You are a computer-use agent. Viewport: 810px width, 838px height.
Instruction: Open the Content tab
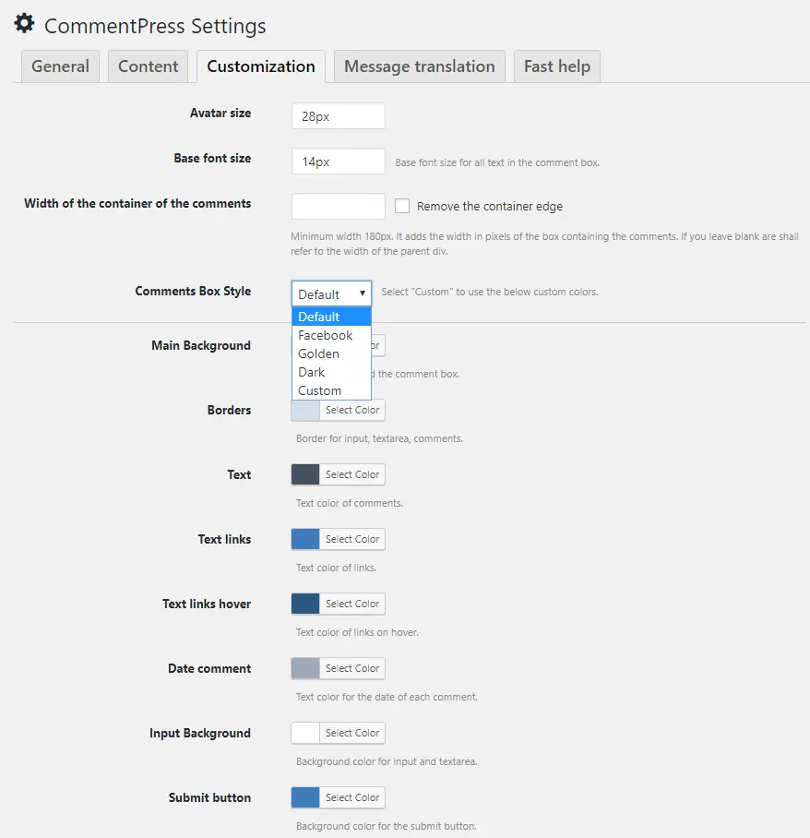[148, 66]
